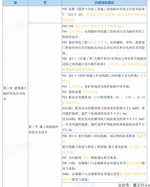Click the P96 表3-6 架空线路 line
Image resolution: width=150 pixels, height=187 pixels.
click(104, 136)
